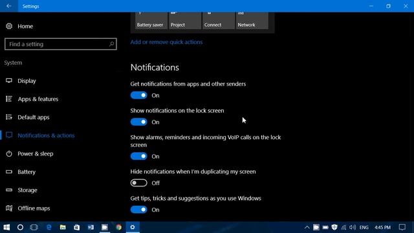Toggle alarms, reminders and VoIP calls switch
This screenshot has width=414, height=233.
(x=138, y=156)
